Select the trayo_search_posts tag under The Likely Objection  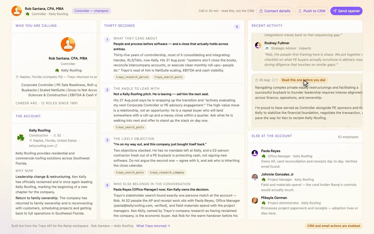[130, 173]
